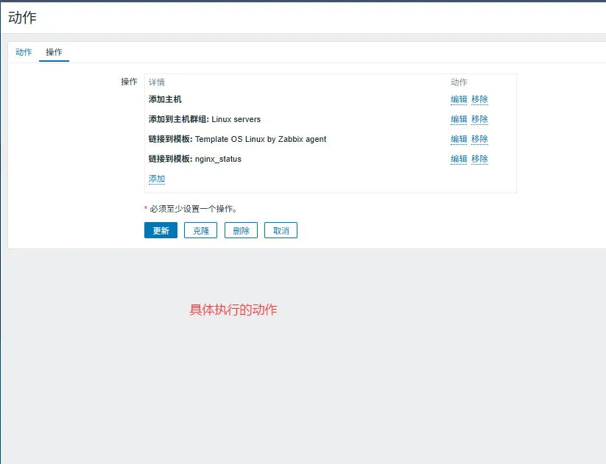Edit the nginx_status template operation
Screen dimensions: 606x464
coord(459,159)
